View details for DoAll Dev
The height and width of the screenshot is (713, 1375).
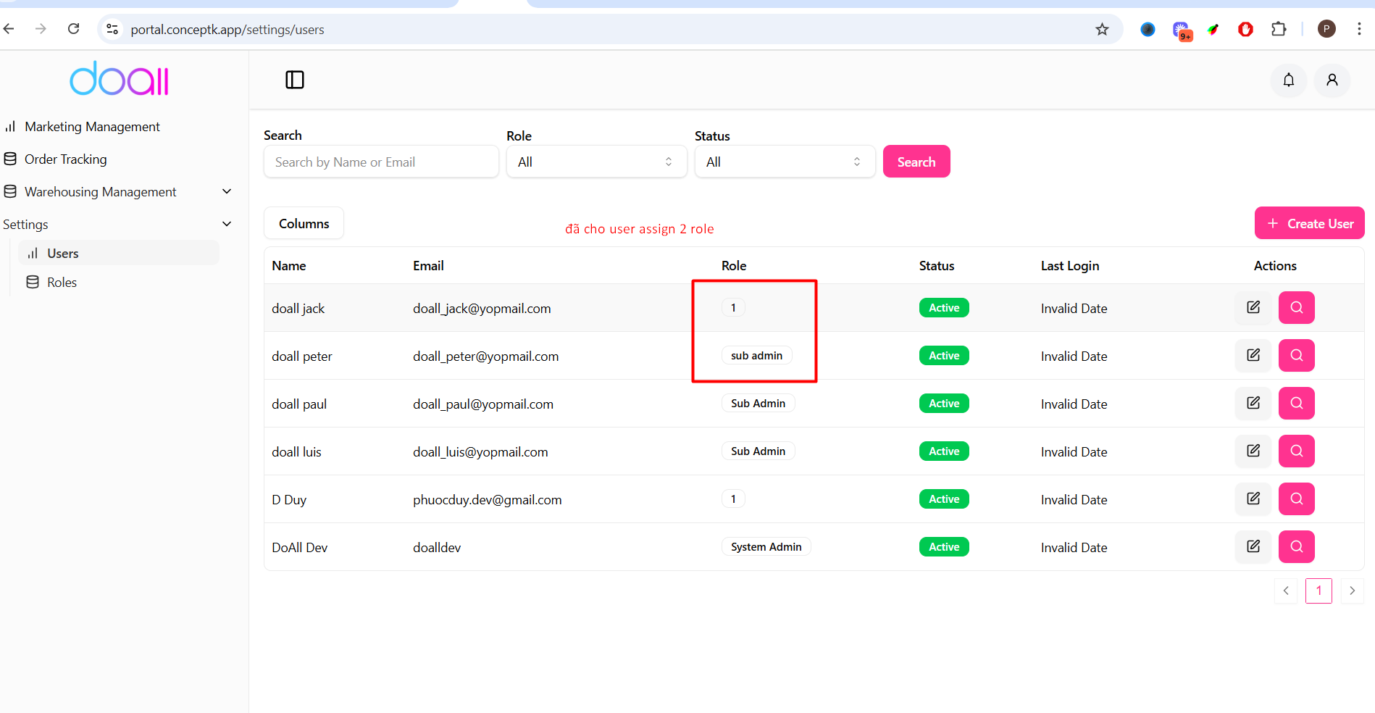click(1296, 547)
